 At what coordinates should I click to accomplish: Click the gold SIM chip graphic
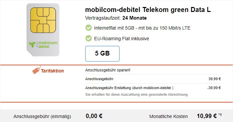[x=43, y=20]
